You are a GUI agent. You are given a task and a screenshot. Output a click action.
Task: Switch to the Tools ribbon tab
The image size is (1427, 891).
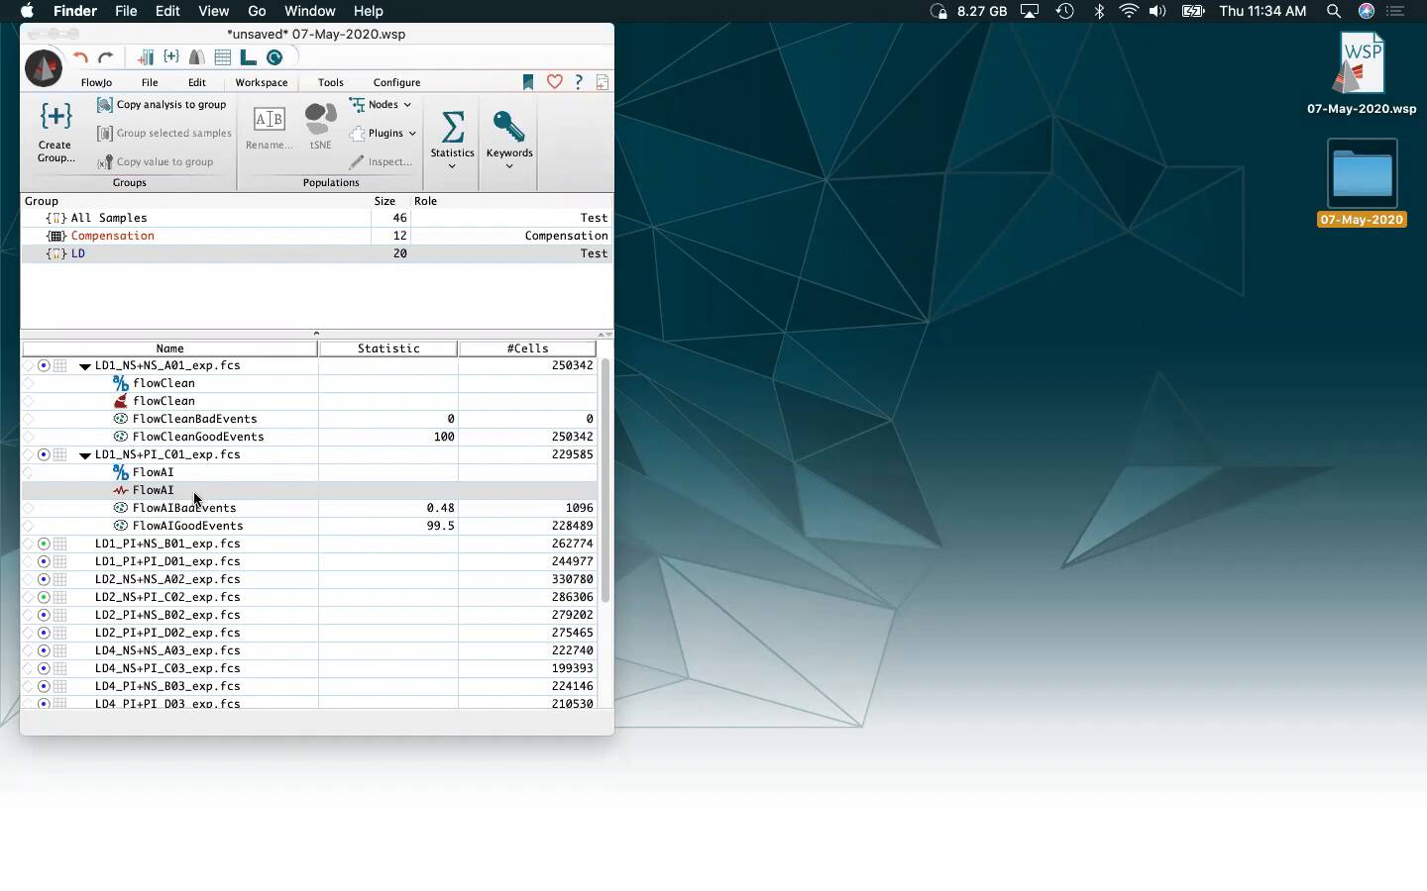tap(330, 82)
